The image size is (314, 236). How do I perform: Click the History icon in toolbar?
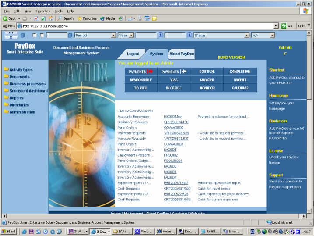121,19
